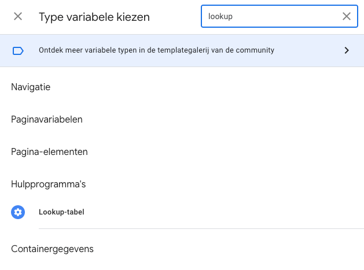Click the 'Type variabele kiezen' title
364x270 pixels.
coord(94,17)
